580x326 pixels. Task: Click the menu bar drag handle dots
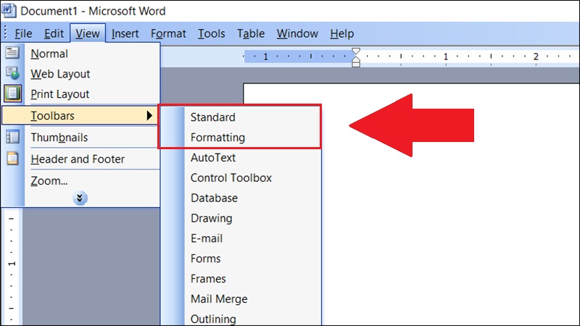click(x=5, y=33)
